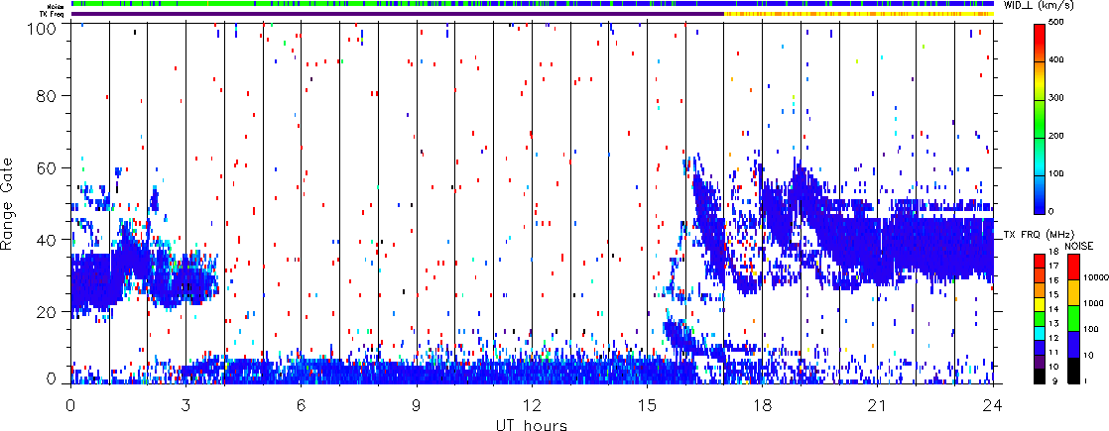Click the yellow-orange end of TX Freq strip
The height and width of the screenshot is (431, 1109).
pyautogui.click(x=859, y=13)
